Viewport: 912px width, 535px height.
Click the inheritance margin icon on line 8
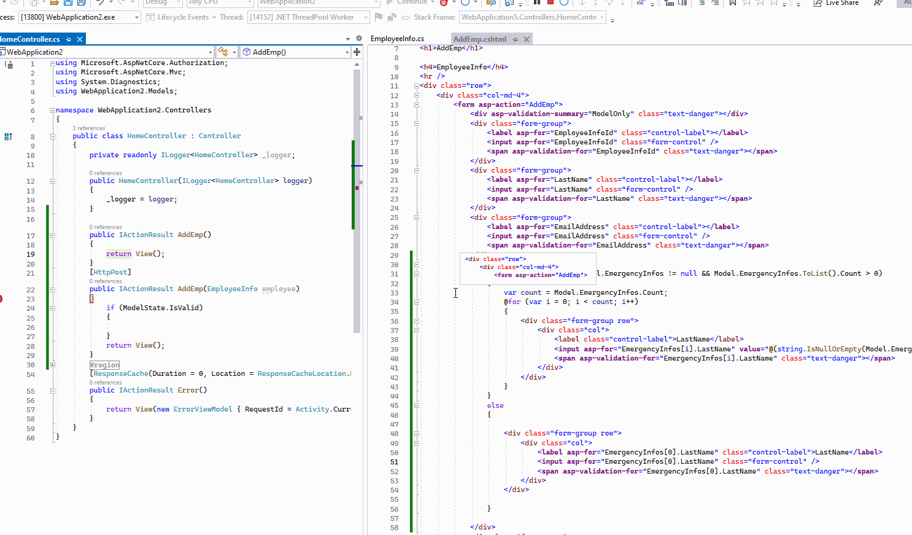(x=9, y=136)
